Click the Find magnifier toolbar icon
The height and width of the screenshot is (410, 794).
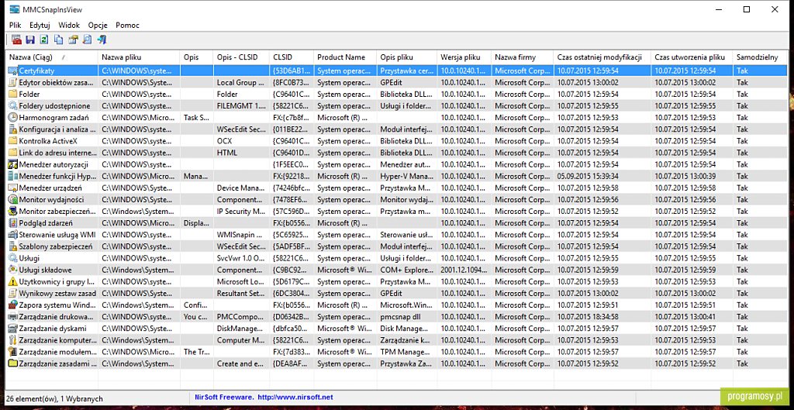click(87, 40)
